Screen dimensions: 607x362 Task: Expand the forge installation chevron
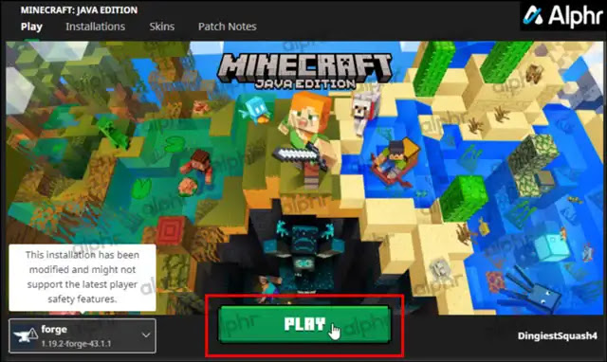coord(146,335)
